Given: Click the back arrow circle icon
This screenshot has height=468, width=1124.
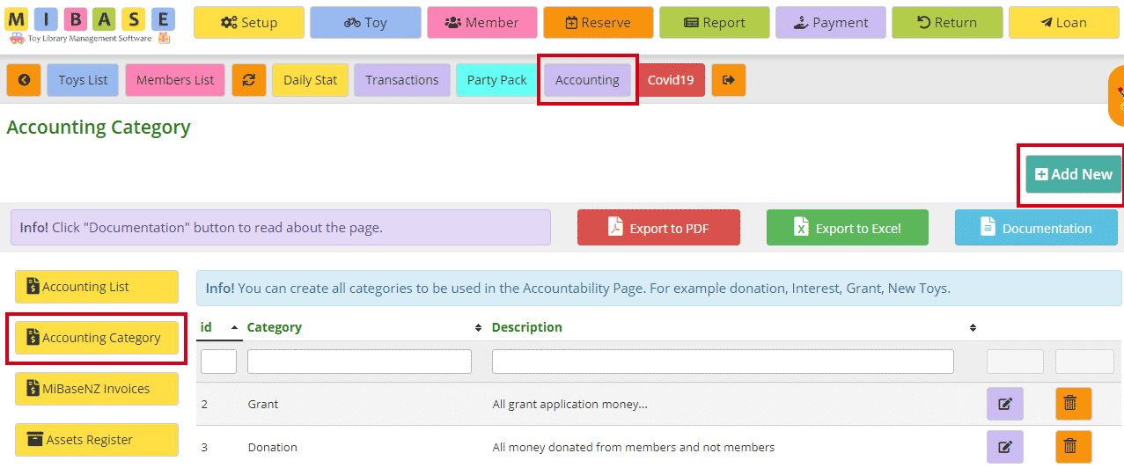Looking at the screenshot, I should (x=24, y=80).
